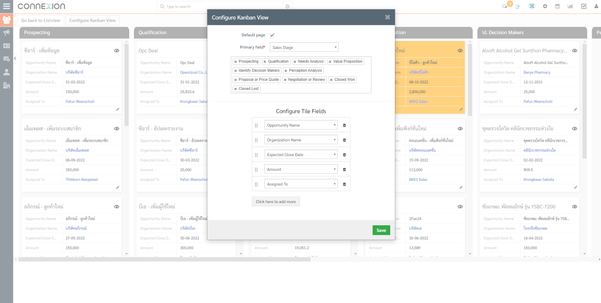Click eye icon on first Prospecting card
The width and height of the screenshot is (601, 303).
pyautogui.click(x=117, y=51)
